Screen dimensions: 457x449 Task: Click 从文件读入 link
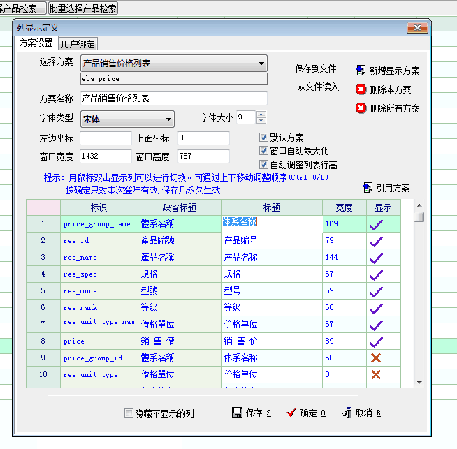(318, 87)
